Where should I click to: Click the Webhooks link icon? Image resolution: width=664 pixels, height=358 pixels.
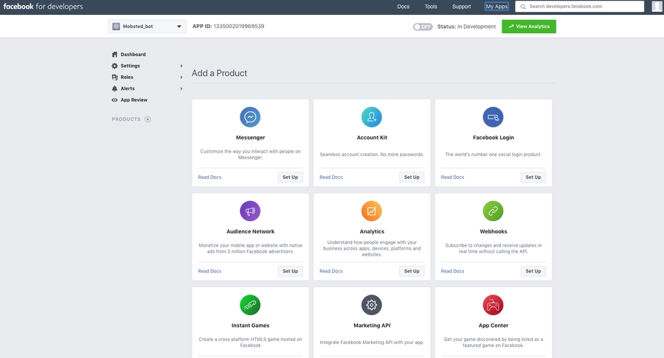pyautogui.click(x=493, y=211)
